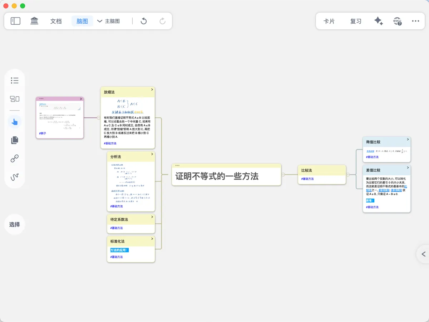Select the 待定系数法 card title

119,219
